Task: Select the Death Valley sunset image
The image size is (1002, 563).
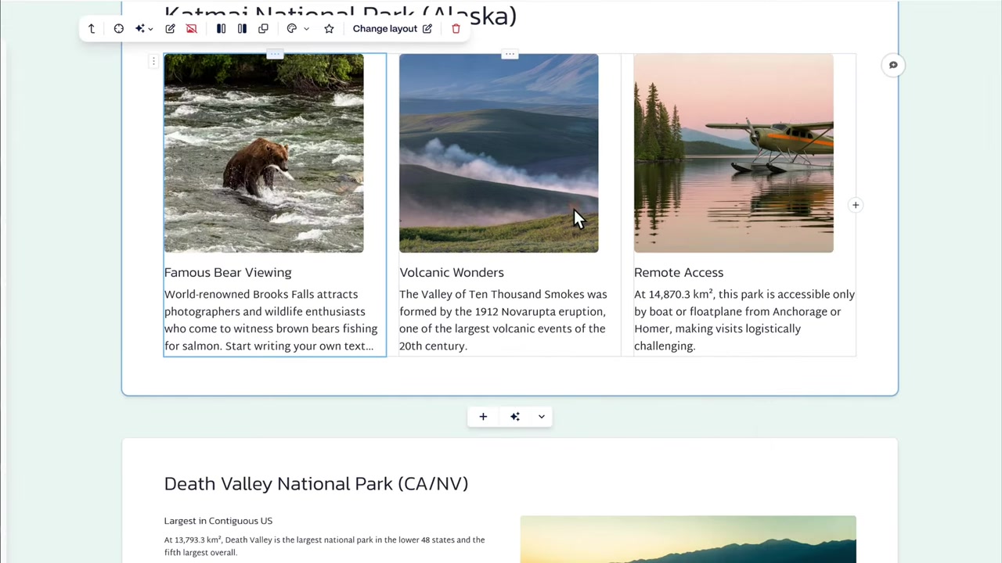Action: [x=688, y=540]
